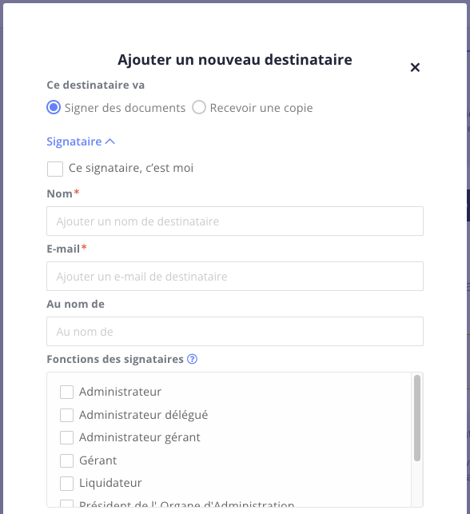
Task: Enable Administrateur délégué checkbox
Action: click(66, 415)
